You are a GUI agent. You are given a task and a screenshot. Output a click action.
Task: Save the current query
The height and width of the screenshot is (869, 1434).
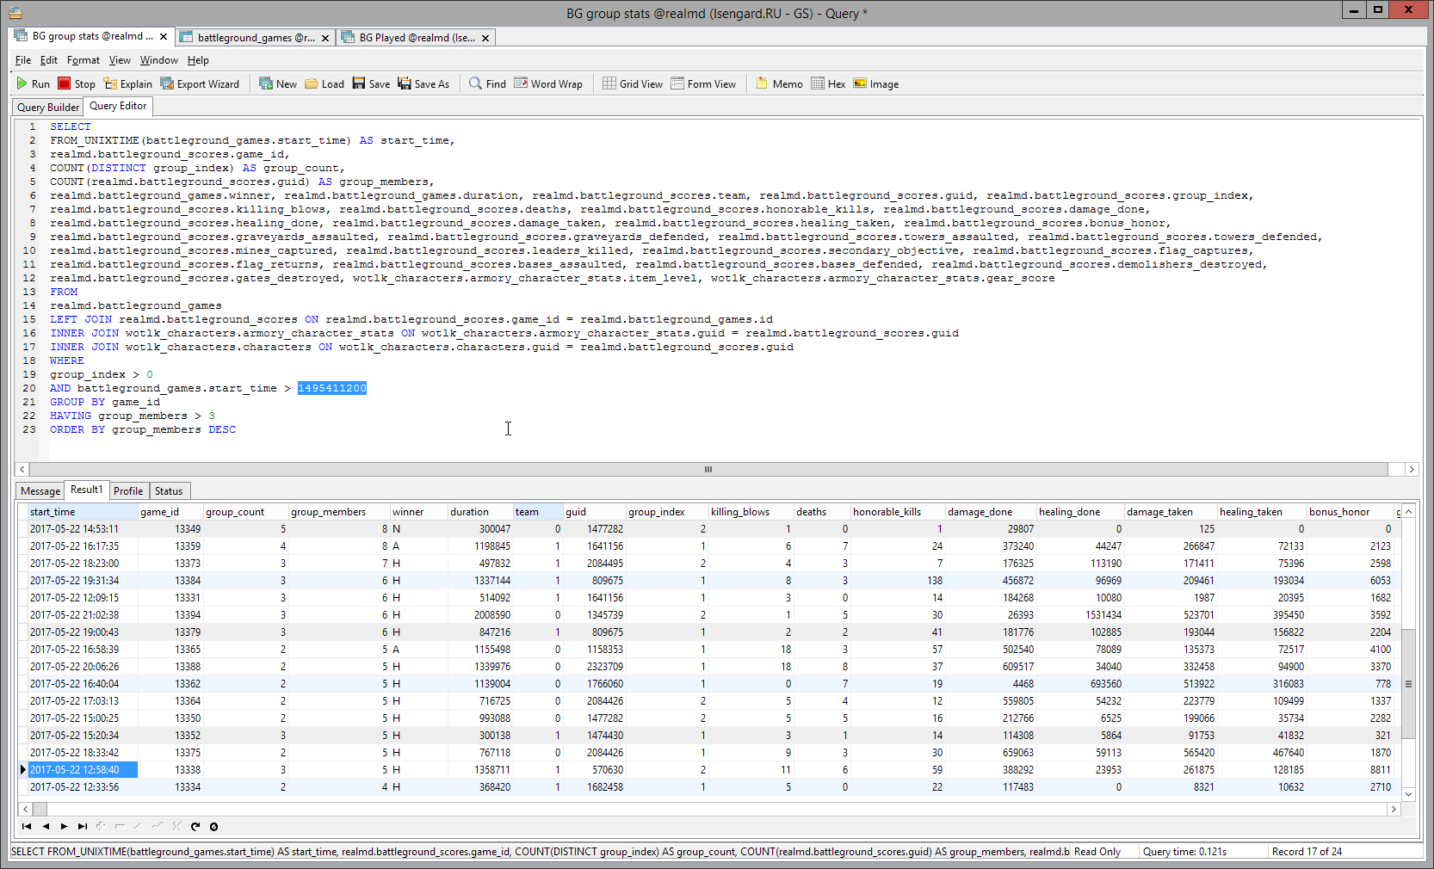click(371, 83)
